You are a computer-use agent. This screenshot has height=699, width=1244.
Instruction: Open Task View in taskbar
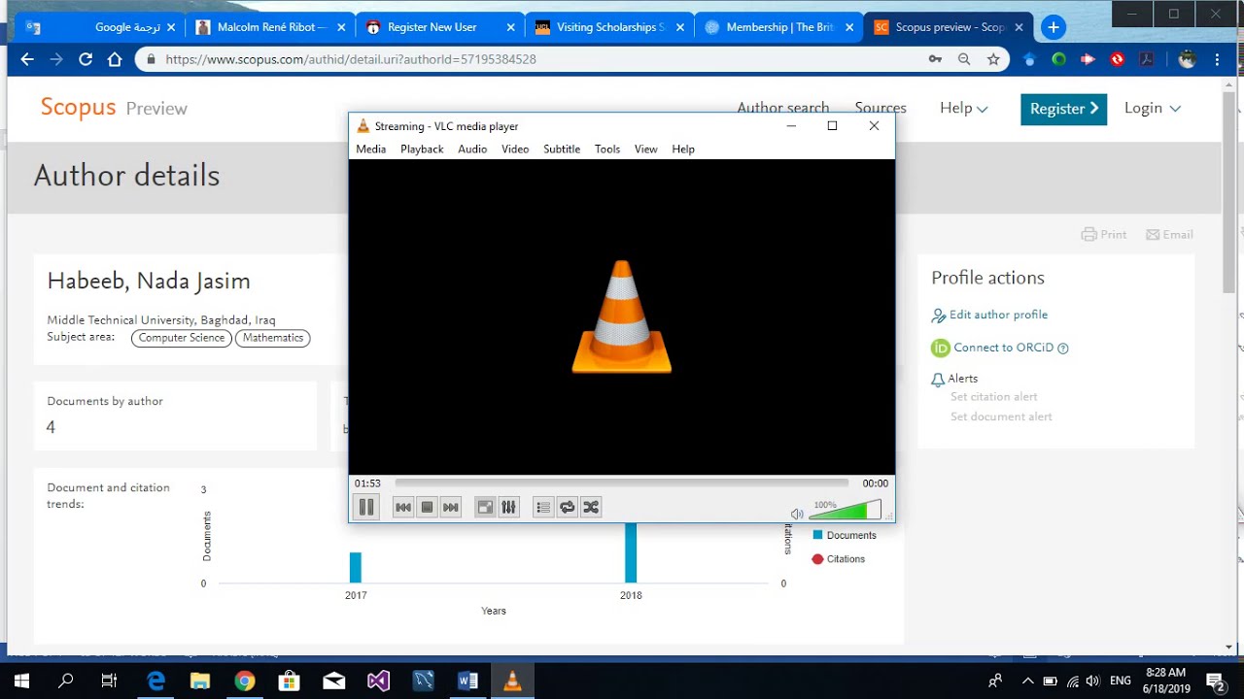click(x=110, y=682)
